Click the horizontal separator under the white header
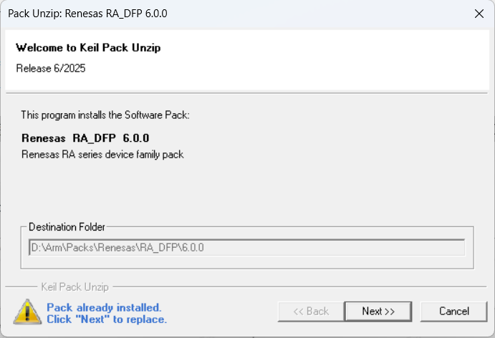Screen dimensions: 495x338 [x=246, y=93]
